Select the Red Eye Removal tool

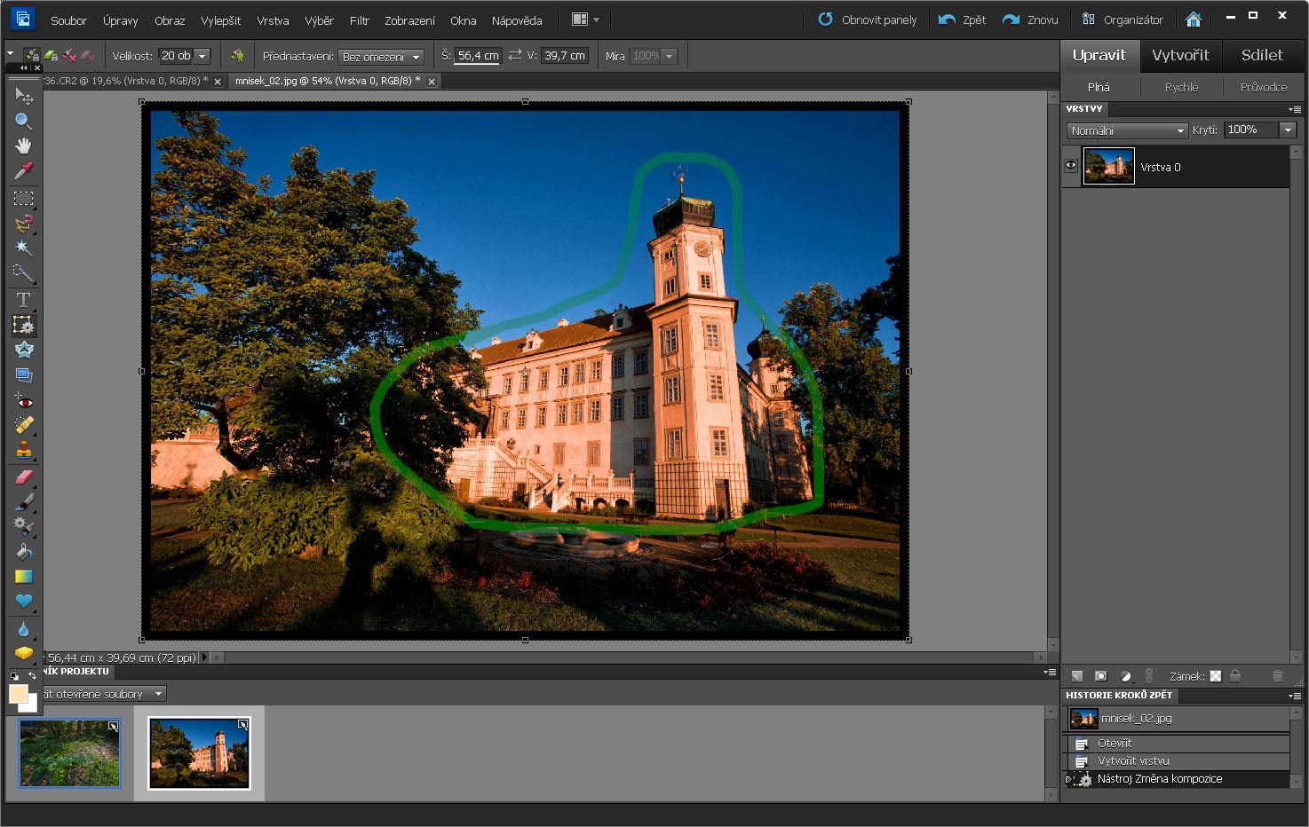point(23,400)
